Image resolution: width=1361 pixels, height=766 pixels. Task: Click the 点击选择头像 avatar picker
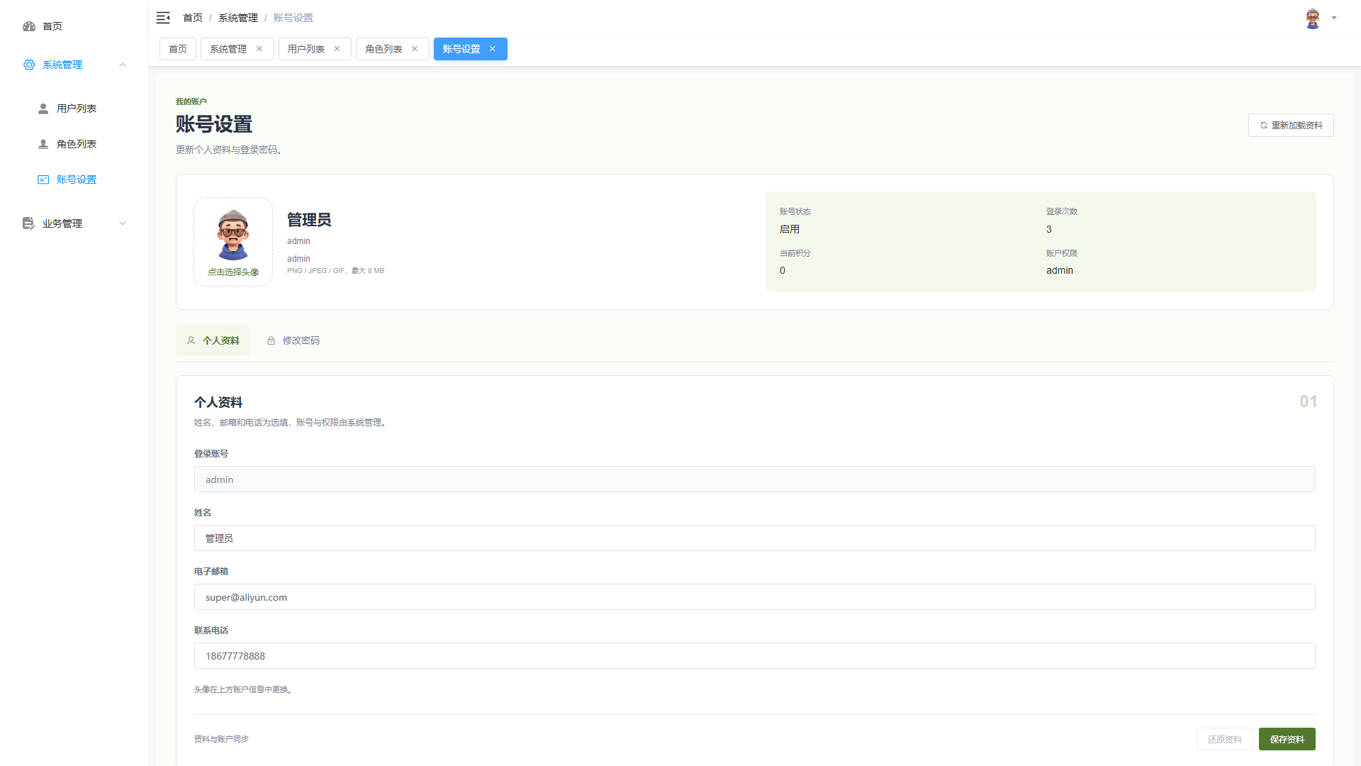pyautogui.click(x=233, y=242)
